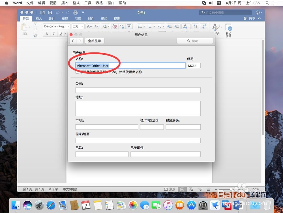Click the sort A-Z icon
The height and width of the screenshot is (213, 283).
(196, 26)
